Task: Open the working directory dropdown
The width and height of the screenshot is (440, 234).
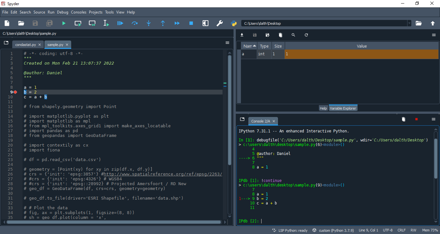Action: (409, 23)
